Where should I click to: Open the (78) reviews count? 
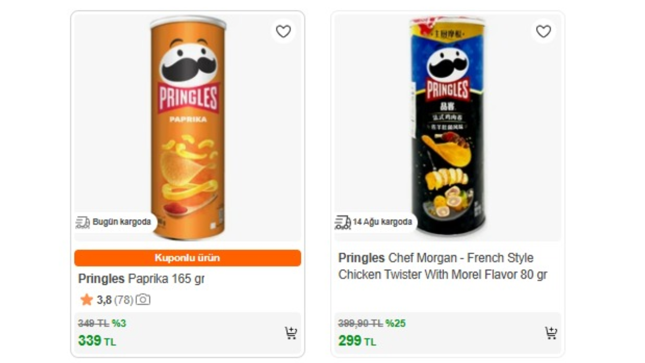pyautogui.click(x=123, y=300)
